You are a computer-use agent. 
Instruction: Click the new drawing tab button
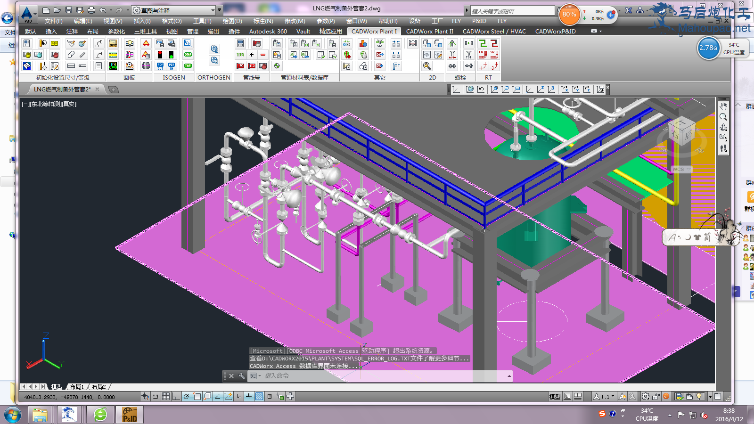[x=113, y=89]
